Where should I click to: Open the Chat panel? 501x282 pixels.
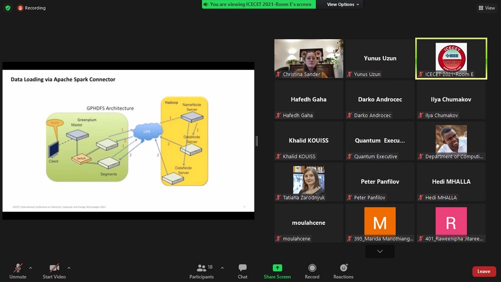242,271
